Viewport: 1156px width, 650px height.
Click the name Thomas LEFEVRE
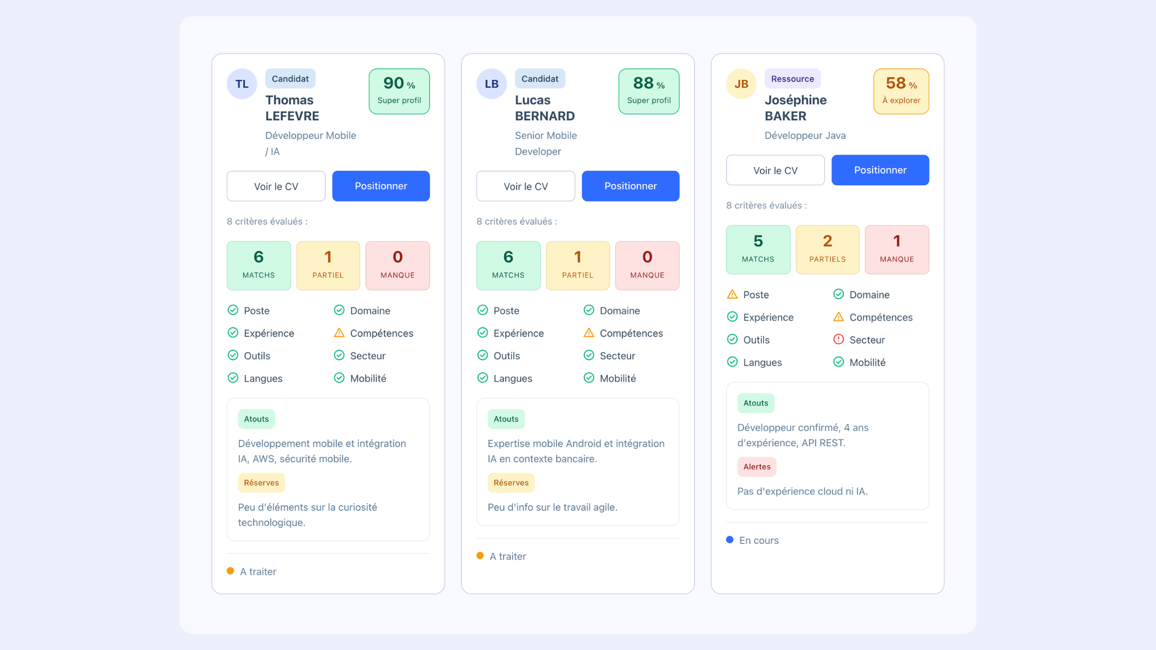[292, 108]
